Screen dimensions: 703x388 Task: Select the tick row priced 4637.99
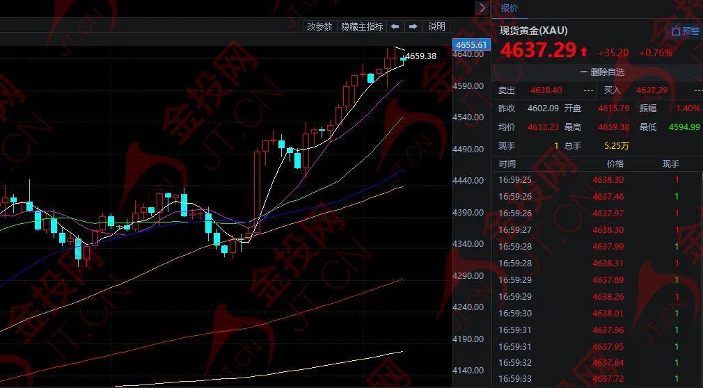tap(597, 247)
